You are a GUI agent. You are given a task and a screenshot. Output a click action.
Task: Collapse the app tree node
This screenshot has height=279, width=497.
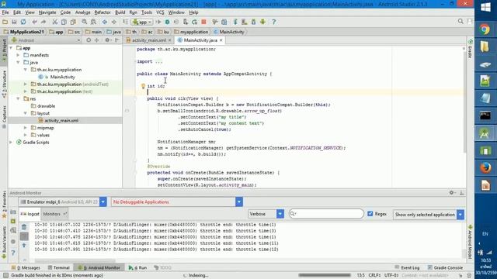[11, 48]
